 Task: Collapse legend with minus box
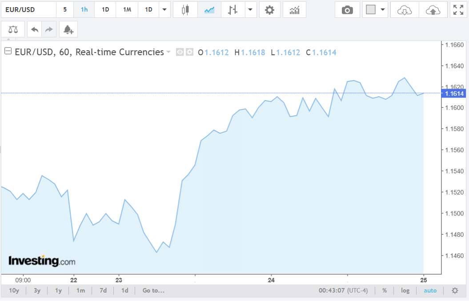coord(8,51)
